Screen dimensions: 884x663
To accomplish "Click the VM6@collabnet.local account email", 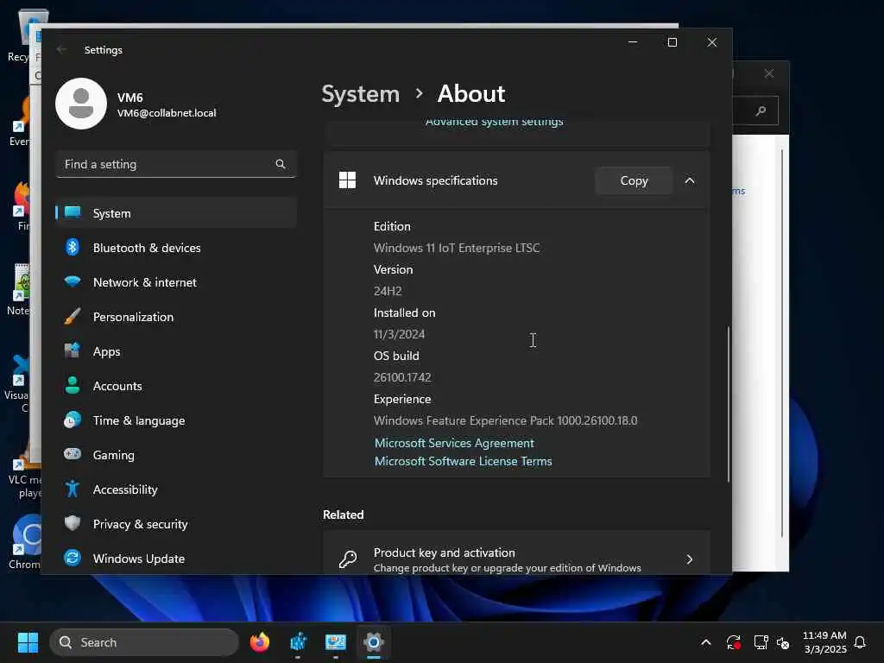I will [x=167, y=113].
